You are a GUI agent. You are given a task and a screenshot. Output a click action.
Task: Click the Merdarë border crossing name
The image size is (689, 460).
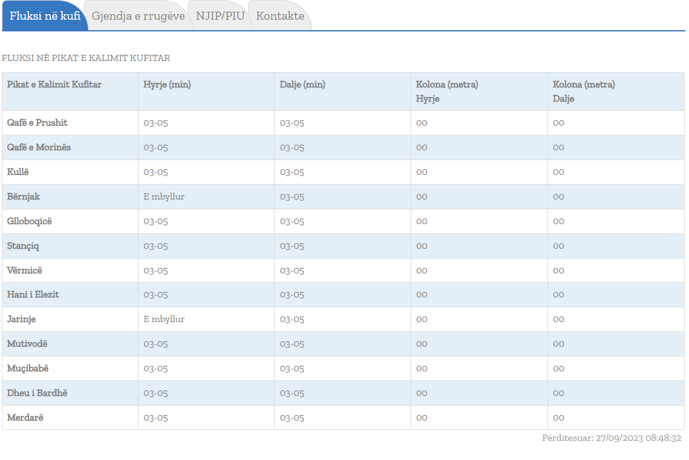pyautogui.click(x=25, y=418)
